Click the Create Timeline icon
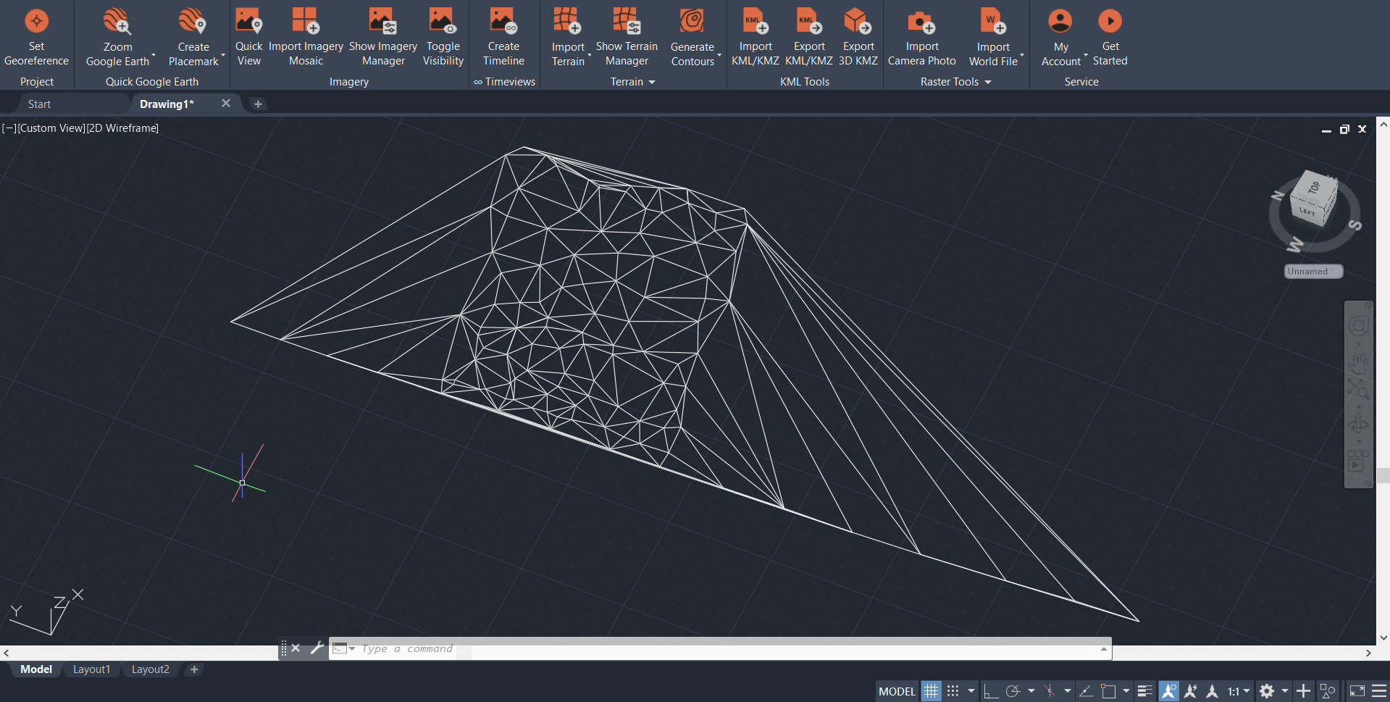The image size is (1390, 702). (x=503, y=21)
